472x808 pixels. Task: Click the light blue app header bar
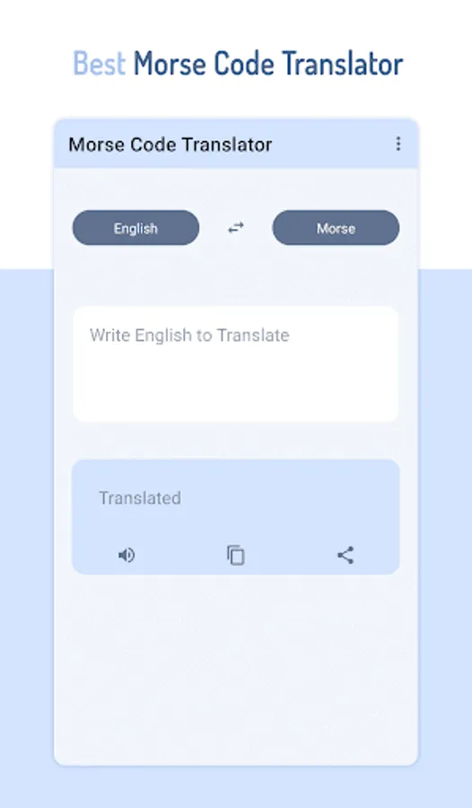click(235, 144)
